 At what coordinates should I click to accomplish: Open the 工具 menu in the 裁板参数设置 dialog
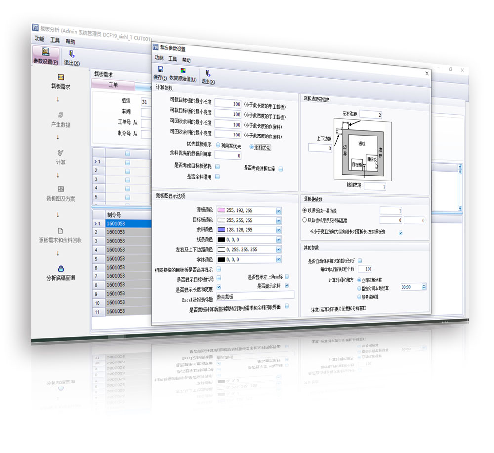click(172, 59)
